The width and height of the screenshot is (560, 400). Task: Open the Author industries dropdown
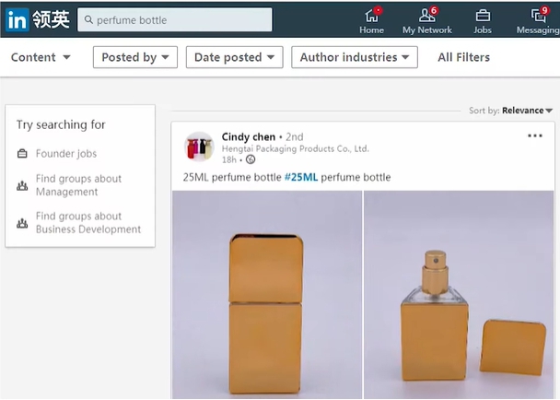pyautogui.click(x=355, y=57)
